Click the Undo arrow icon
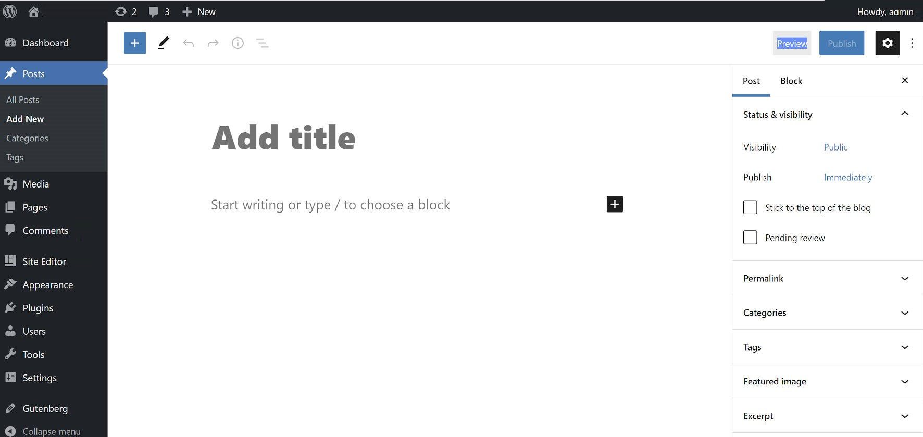 (189, 43)
